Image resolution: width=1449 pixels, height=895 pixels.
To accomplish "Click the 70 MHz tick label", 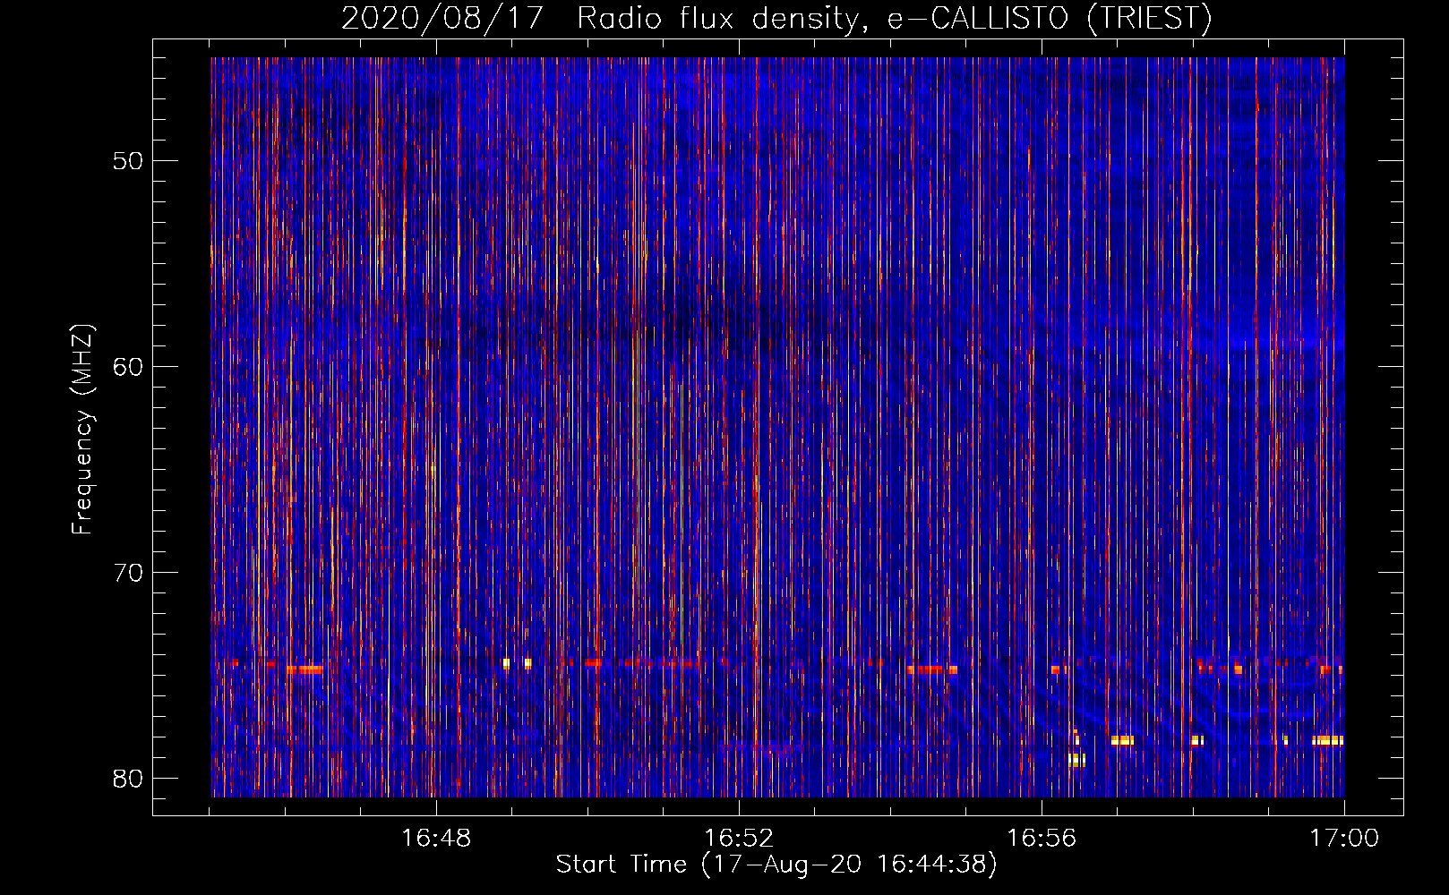I will coord(128,573).
